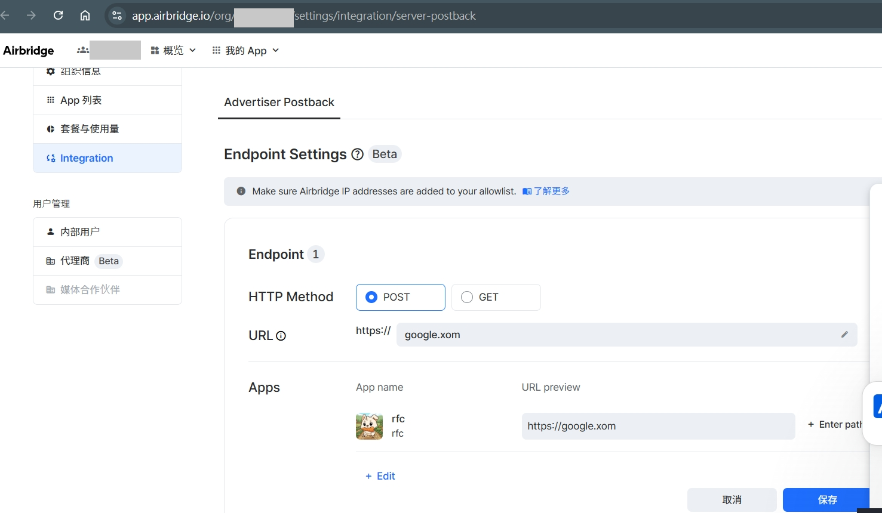Screen dimensions: 882x513
Task: Switch to Advertiser Postback tab
Action: 279,103
